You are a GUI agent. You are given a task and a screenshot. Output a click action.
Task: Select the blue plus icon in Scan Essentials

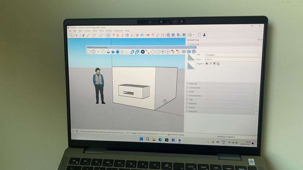point(143,52)
